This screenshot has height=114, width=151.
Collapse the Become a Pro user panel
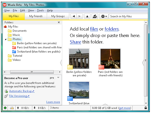coord(58,77)
